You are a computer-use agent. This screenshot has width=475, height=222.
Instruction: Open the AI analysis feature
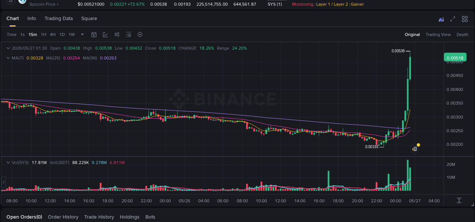pos(441,19)
